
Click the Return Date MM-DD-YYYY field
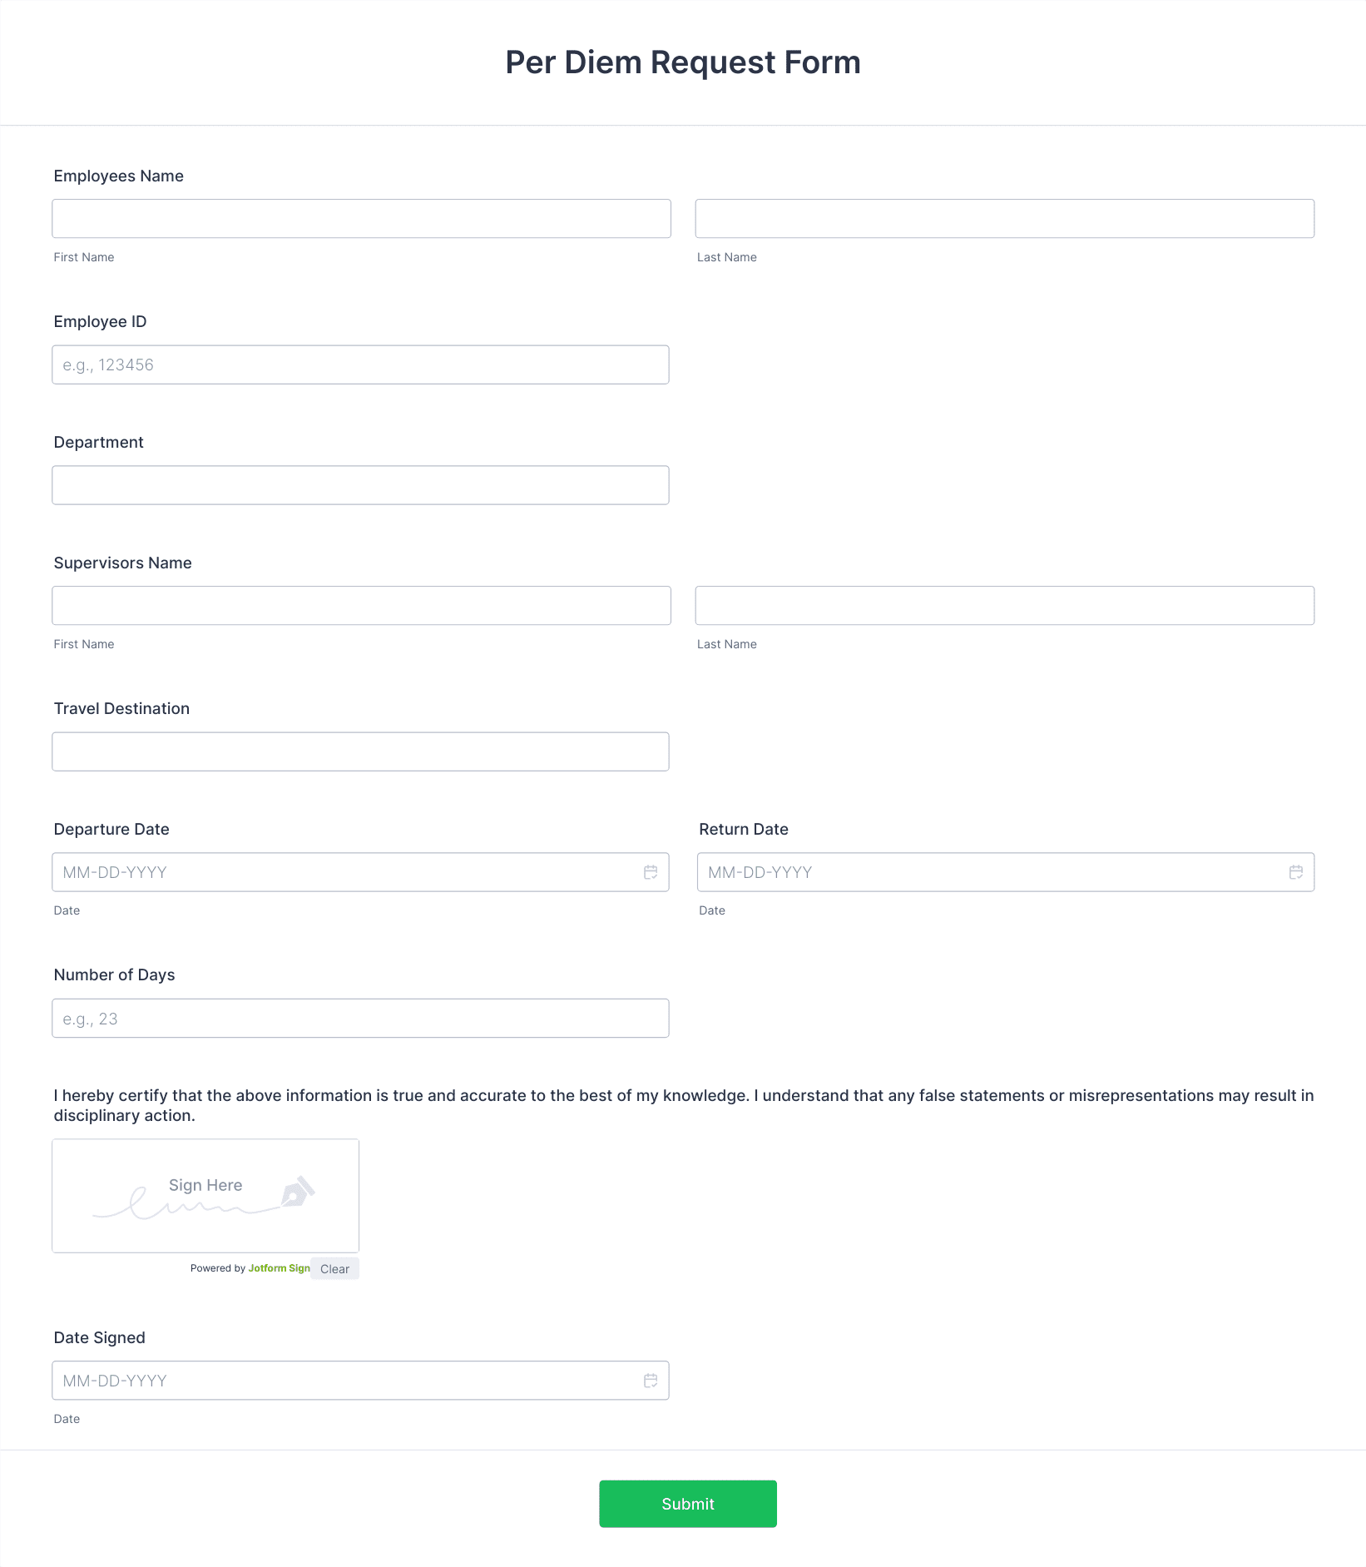1006,872
